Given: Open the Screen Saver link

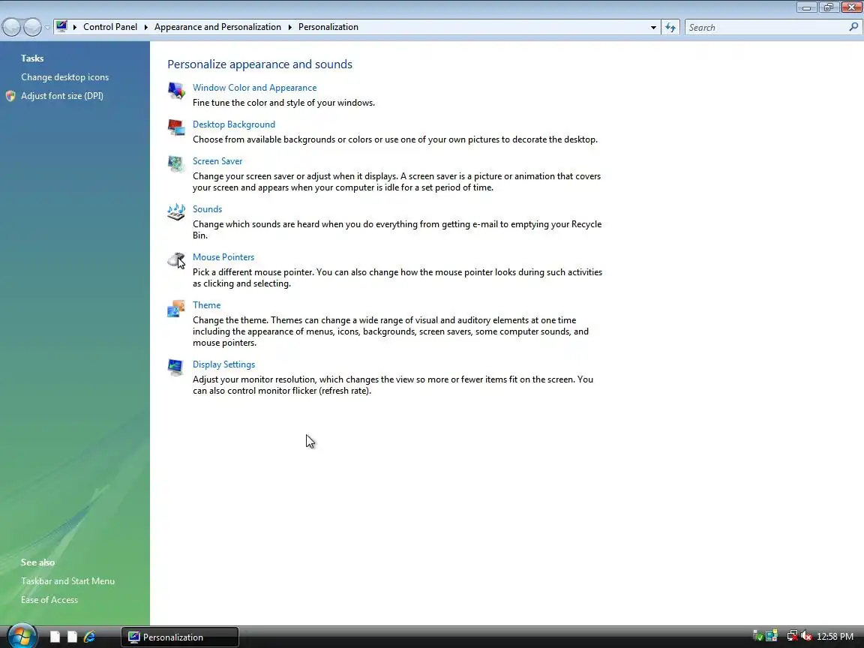Looking at the screenshot, I should (217, 161).
